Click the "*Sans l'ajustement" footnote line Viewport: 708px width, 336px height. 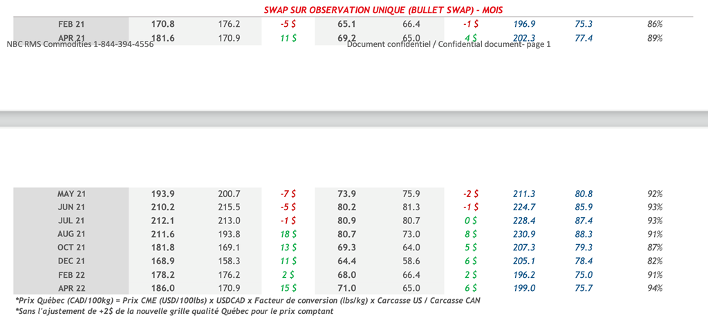tap(174, 312)
